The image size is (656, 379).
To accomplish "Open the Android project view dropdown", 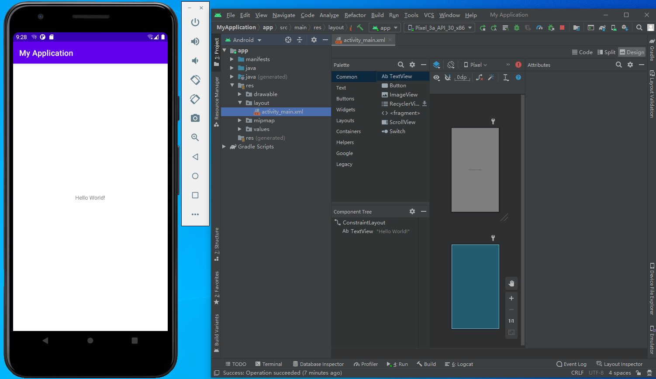I will pos(243,40).
